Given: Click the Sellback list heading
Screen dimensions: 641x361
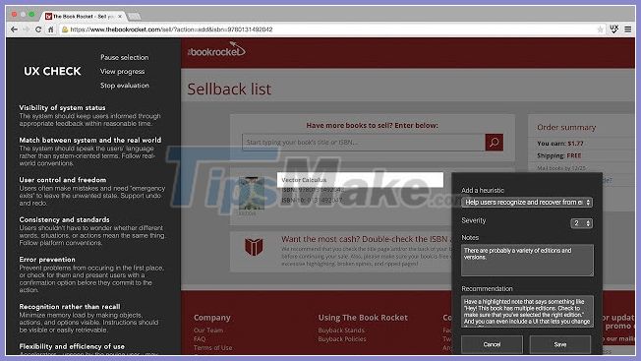Looking at the screenshot, I should point(229,90).
